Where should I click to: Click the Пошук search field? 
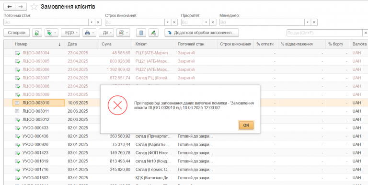324,33
